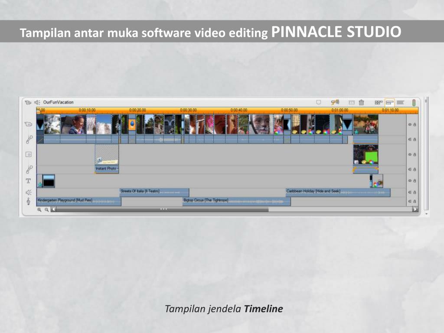This screenshot has width=444, height=333.
Task: Select the Caribbean Holiday audio clip
Action: click(338, 192)
